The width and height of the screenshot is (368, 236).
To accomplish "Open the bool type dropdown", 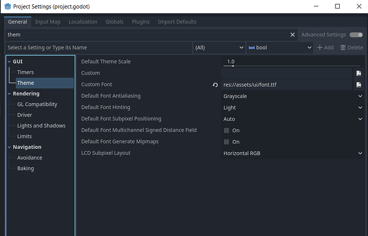I will (280, 48).
